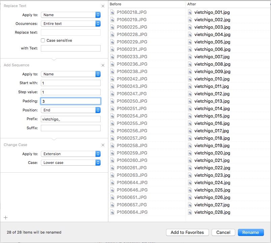Click file icon of P1060254.JPG
The height and width of the screenshot is (243, 271).
112,116
